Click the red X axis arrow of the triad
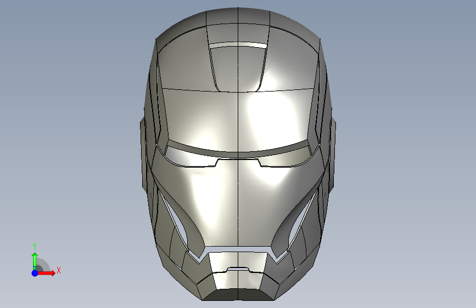This screenshot has width=476, height=308. coord(46,273)
